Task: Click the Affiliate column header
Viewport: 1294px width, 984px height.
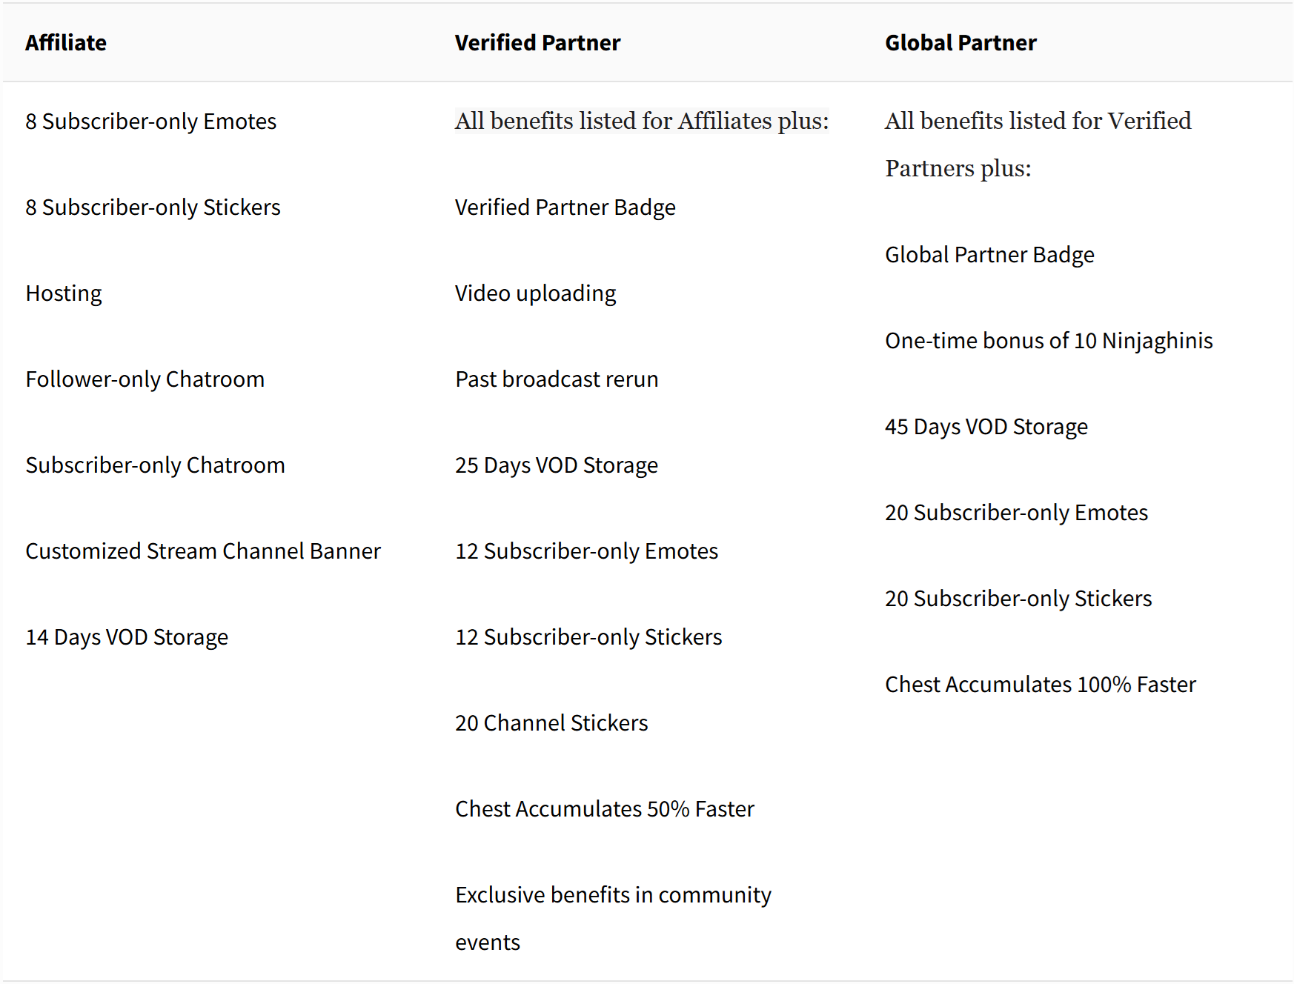Action: click(x=66, y=43)
